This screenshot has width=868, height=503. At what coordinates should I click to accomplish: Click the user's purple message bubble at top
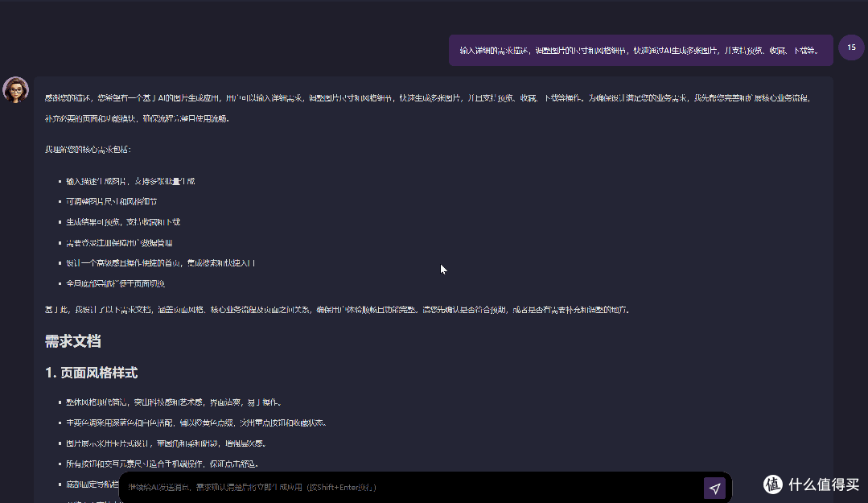click(x=640, y=51)
